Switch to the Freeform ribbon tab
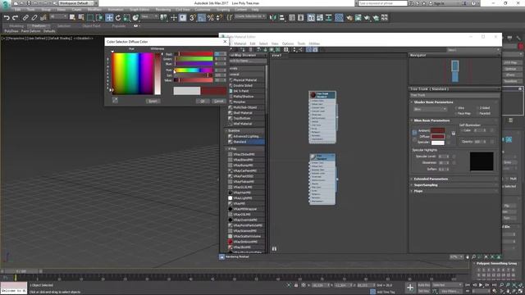Image resolution: width=525 pixels, height=295 pixels. pyautogui.click(x=39, y=25)
